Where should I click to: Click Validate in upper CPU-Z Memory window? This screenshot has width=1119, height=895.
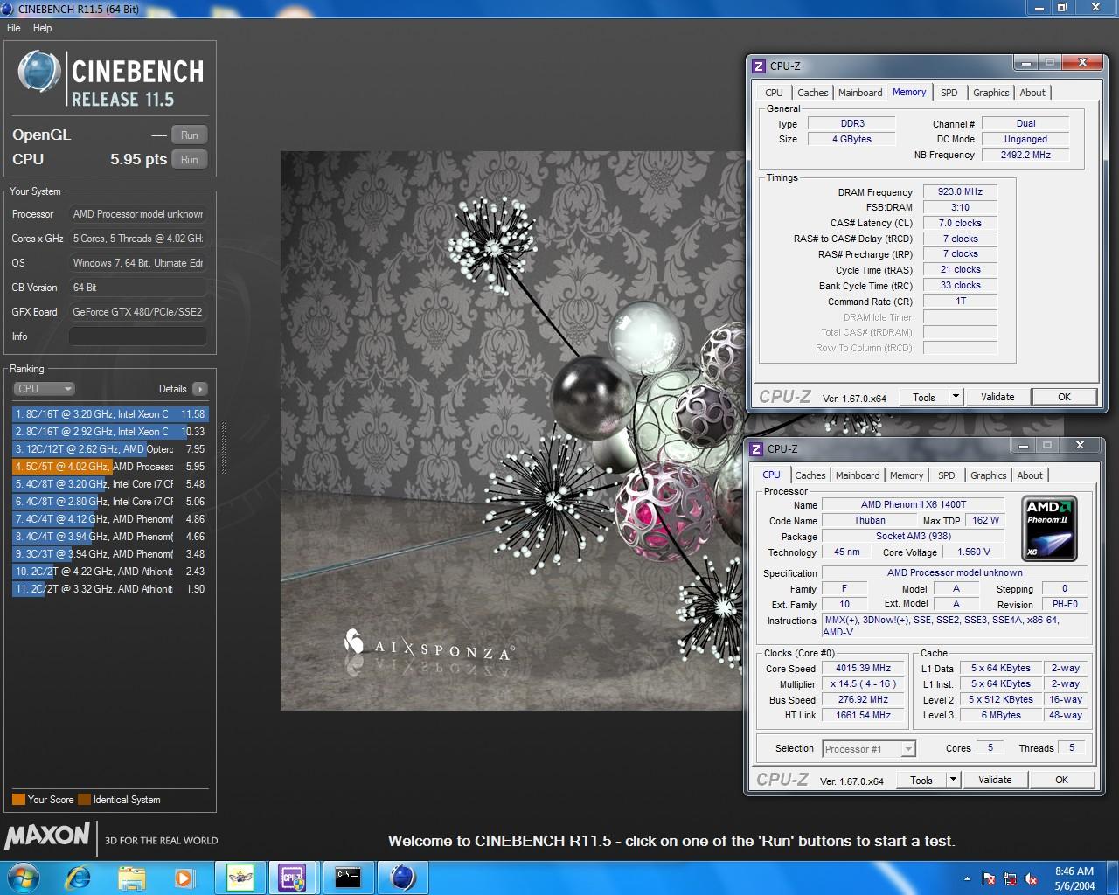997,397
